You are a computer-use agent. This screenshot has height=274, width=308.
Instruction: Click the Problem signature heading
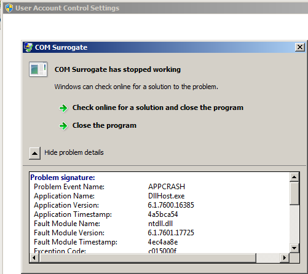click(x=63, y=178)
